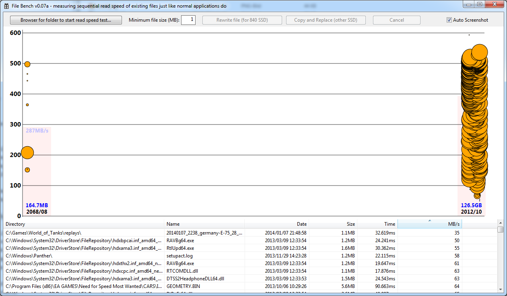Click the topmost large bubble near 550 on right
The width and height of the screenshot is (507, 296).
pyautogui.click(x=479, y=52)
